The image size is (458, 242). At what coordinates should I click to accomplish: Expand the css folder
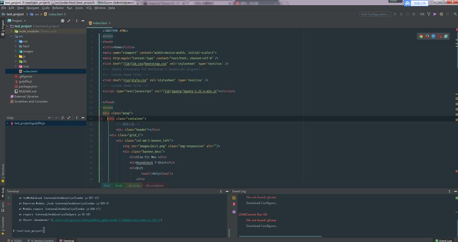pos(16,41)
